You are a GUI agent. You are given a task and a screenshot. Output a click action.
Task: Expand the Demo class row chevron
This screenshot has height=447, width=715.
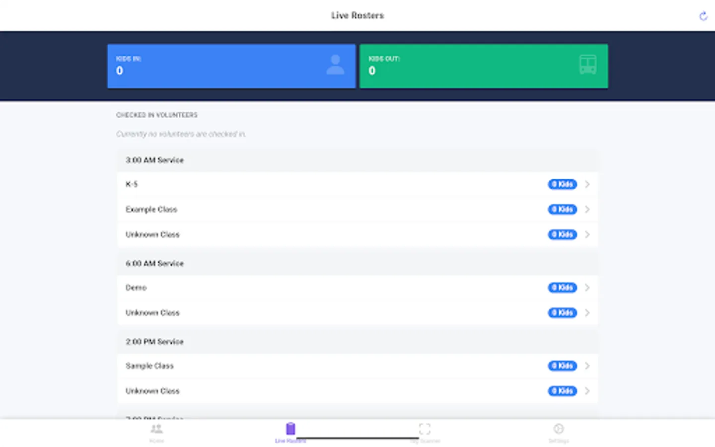pos(587,288)
